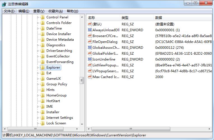This screenshot has width=214, height=140.
Task: Expand the Internet Settings key
Action: point(38,118)
